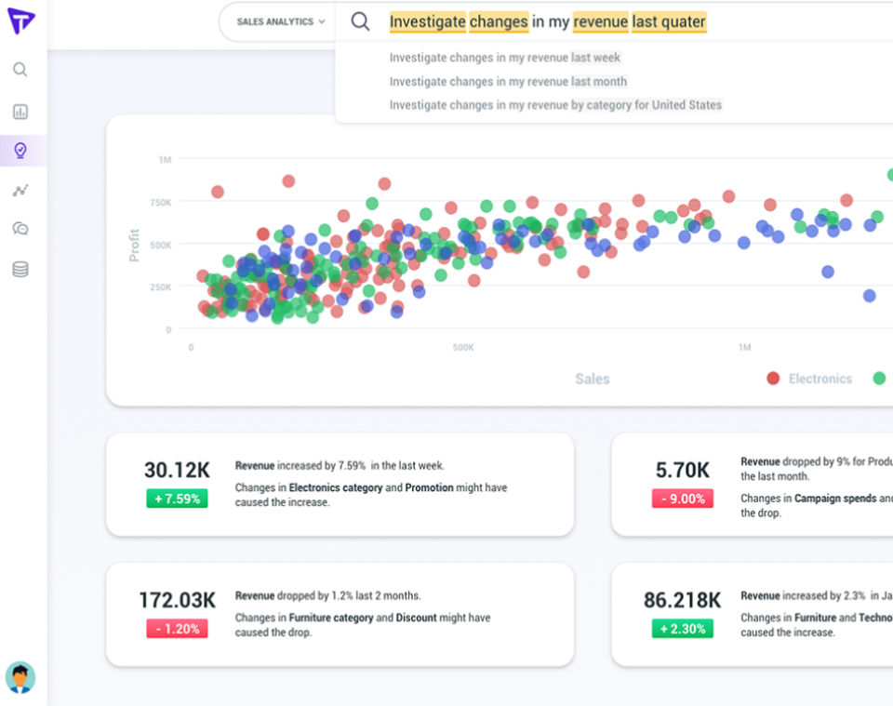Click the highlighted 'Investigate' query token

pos(428,21)
